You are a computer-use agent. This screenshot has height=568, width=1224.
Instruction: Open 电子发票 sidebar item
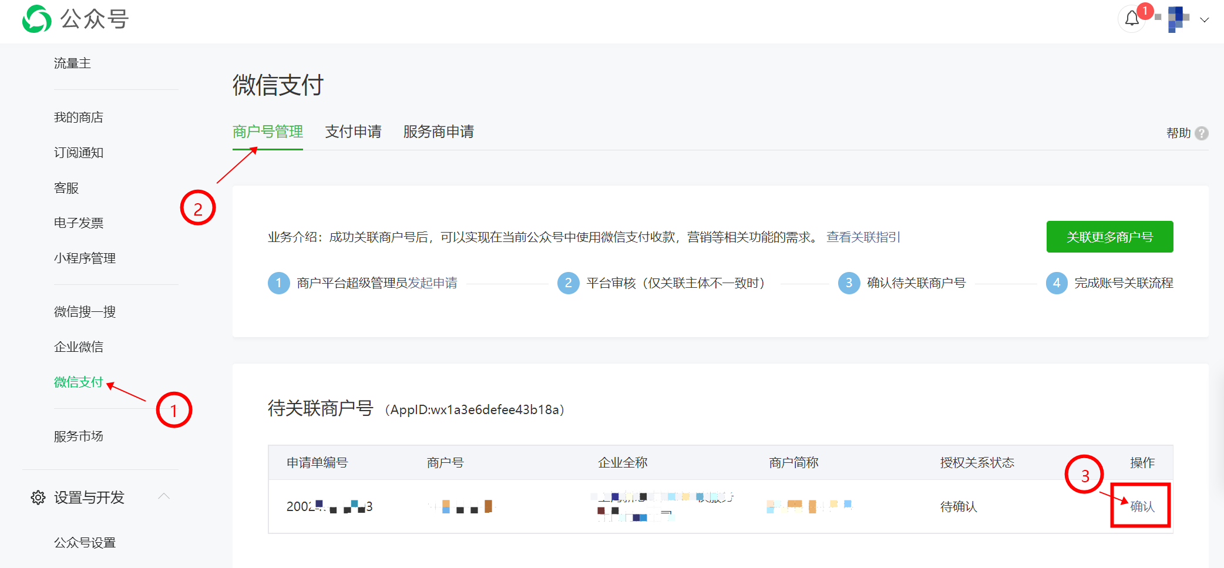tap(79, 223)
